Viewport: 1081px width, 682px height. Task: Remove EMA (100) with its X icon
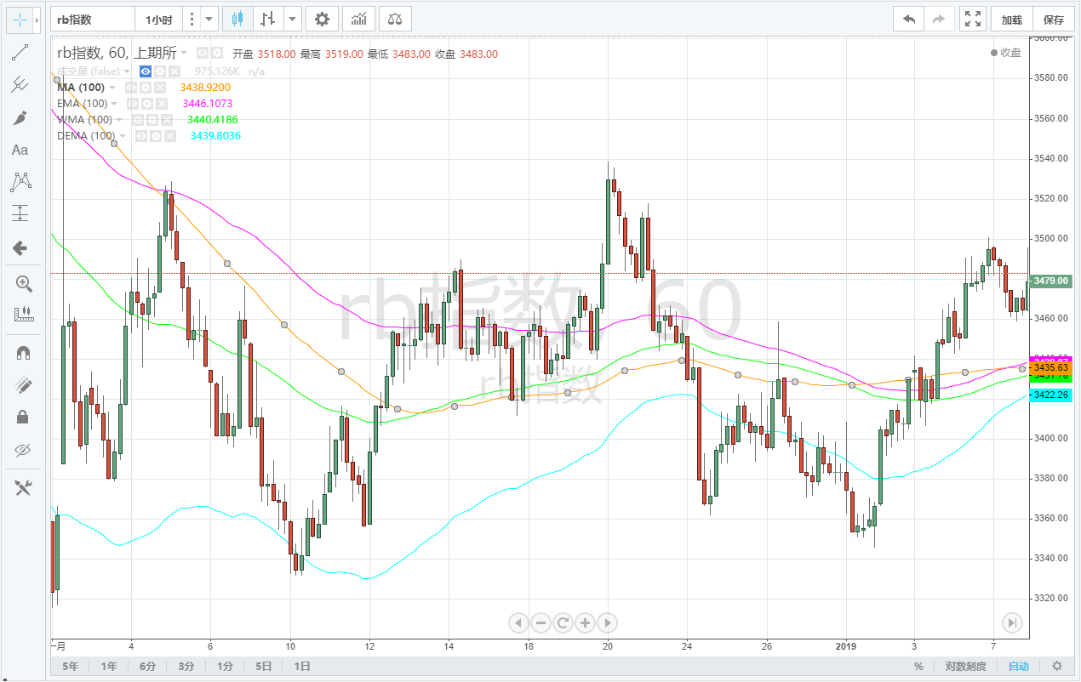tap(162, 104)
